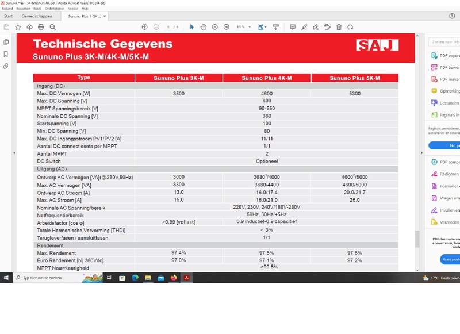Click the vertical scrollbar thumb

click(417, 239)
